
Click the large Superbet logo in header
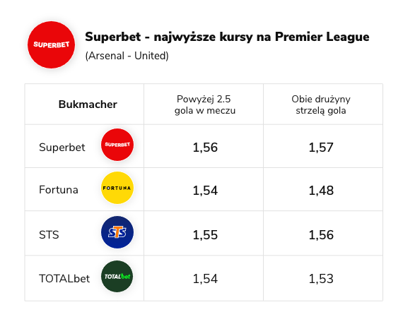[x=51, y=44]
